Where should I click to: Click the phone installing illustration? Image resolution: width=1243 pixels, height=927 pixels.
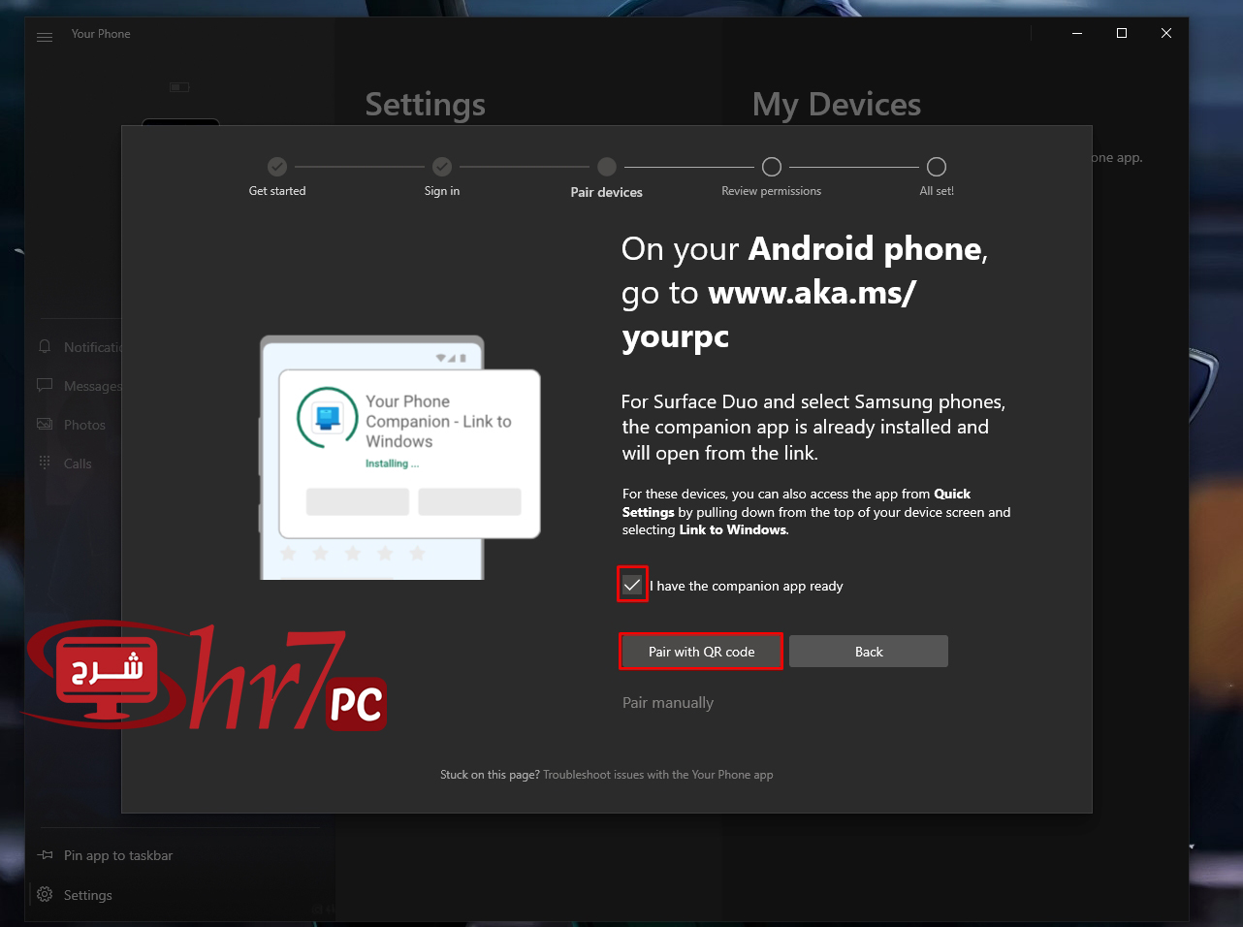[399, 458]
